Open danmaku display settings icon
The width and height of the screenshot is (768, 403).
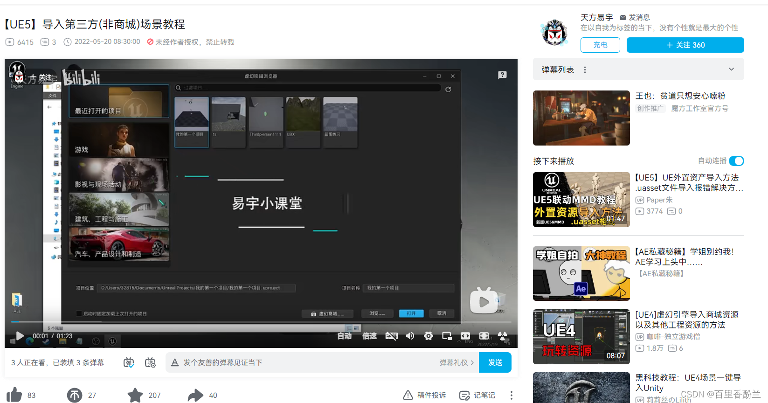[x=150, y=362]
